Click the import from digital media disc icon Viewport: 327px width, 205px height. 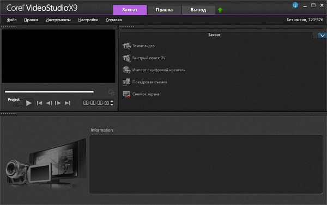tap(126, 70)
